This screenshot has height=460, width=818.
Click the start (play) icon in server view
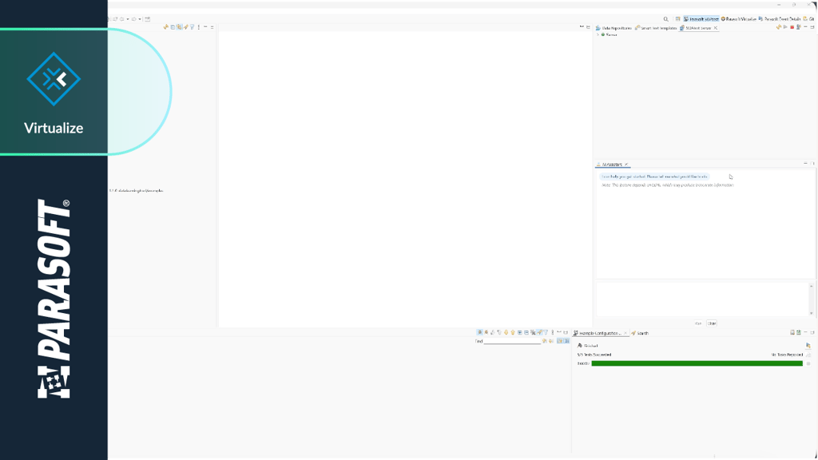tap(786, 27)
